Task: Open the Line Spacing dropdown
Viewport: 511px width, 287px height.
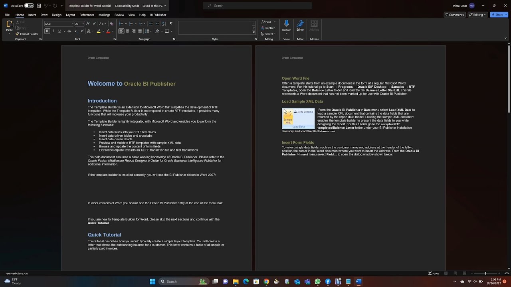Action: point(149,31)
